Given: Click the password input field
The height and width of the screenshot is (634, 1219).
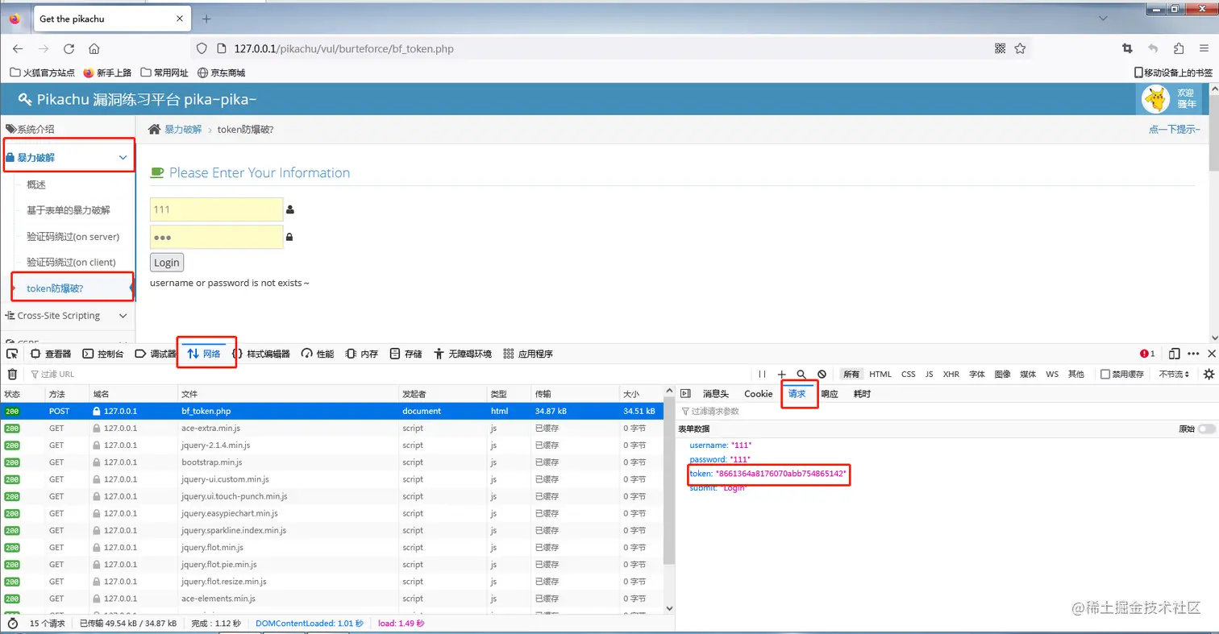Looking at the screenshot, I should pyautogui.click(x=217, y=237).
